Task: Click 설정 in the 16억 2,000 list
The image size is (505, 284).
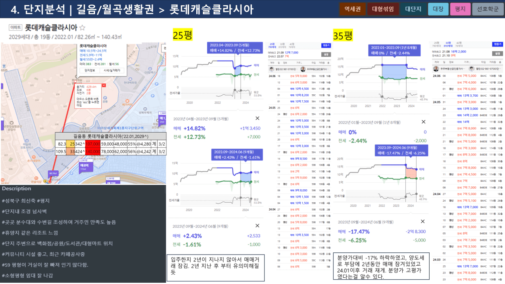Action: (x=497, y=53)
